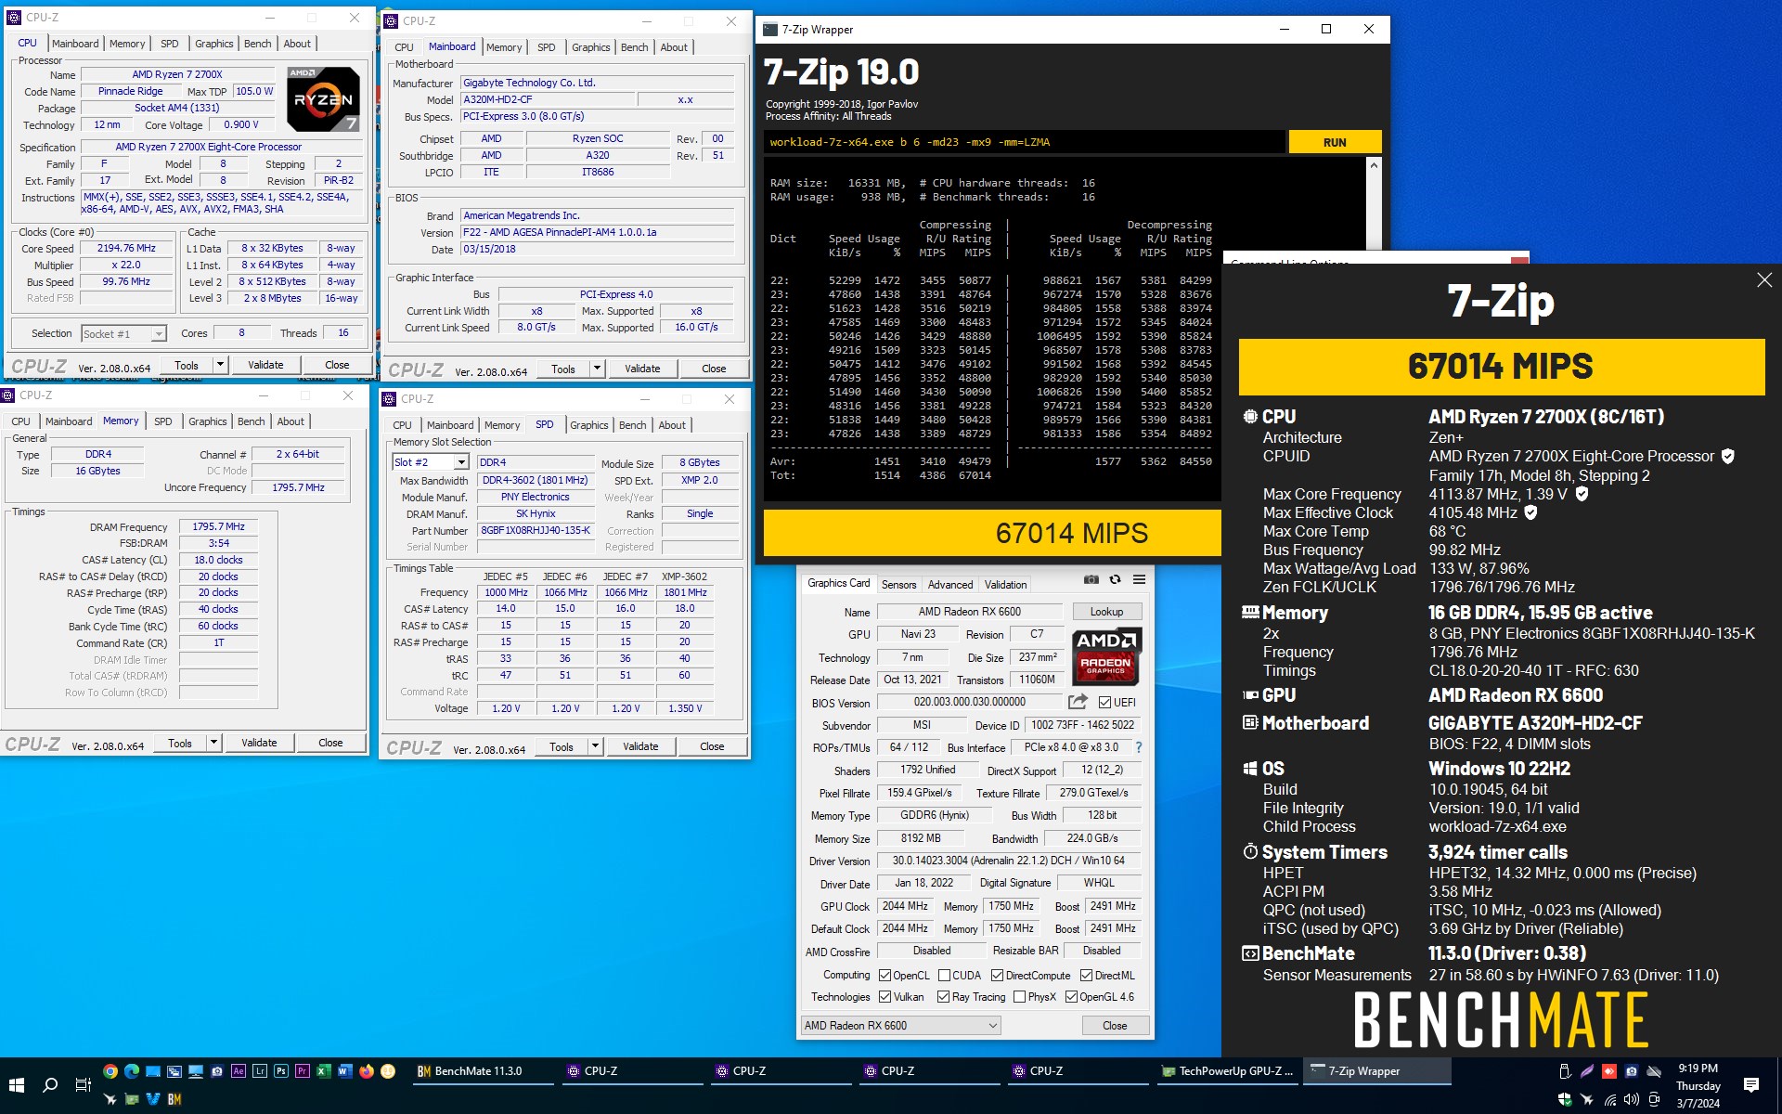Click Tools button in CPU-Z motherboard window
Screen dimensions: 1782x1114
click(x=563, y=369)
